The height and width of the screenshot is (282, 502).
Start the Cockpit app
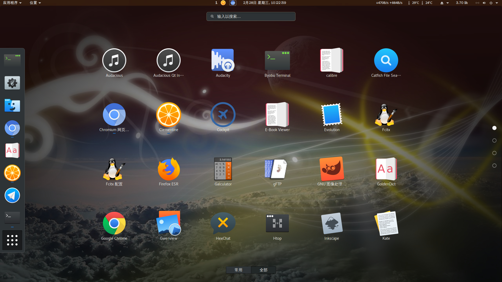click(223, 115)
